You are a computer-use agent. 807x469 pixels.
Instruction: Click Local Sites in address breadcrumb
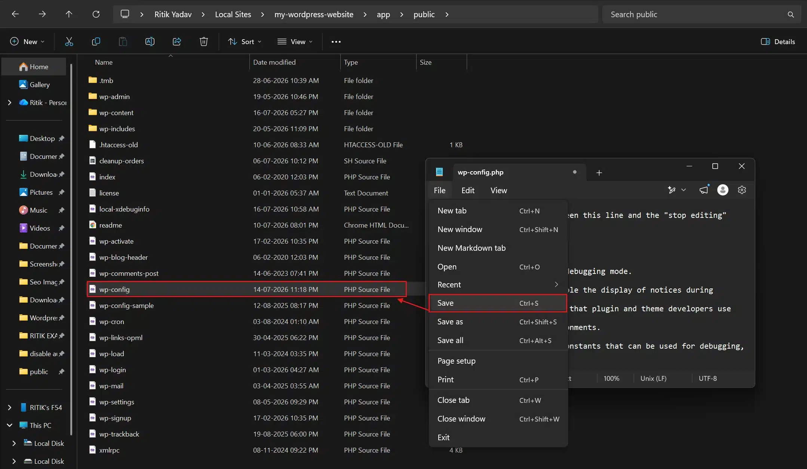tap(233, 14)
